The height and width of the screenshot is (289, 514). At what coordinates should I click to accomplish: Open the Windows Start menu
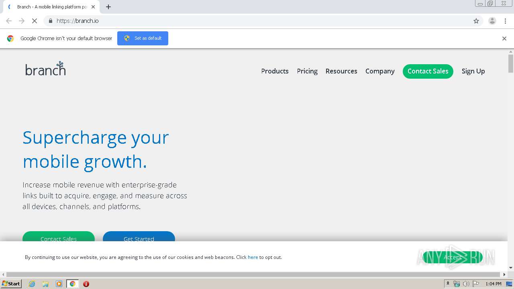[x=11, y=284]
